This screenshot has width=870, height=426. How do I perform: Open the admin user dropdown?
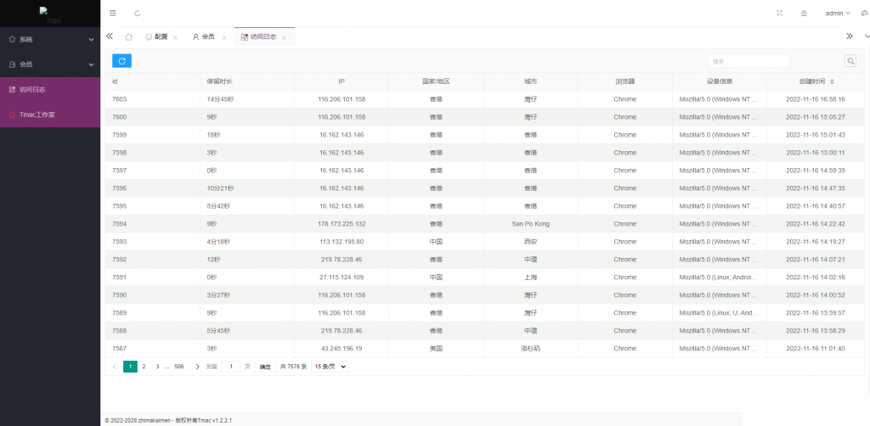point(837,14)
